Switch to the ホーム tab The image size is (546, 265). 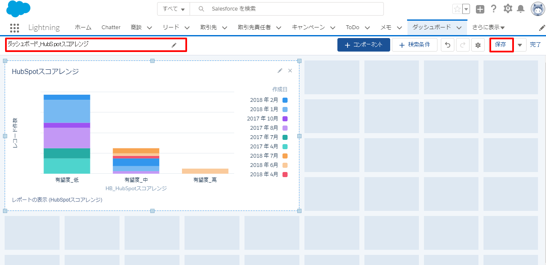pyautogui.click(x=83, y=27)
